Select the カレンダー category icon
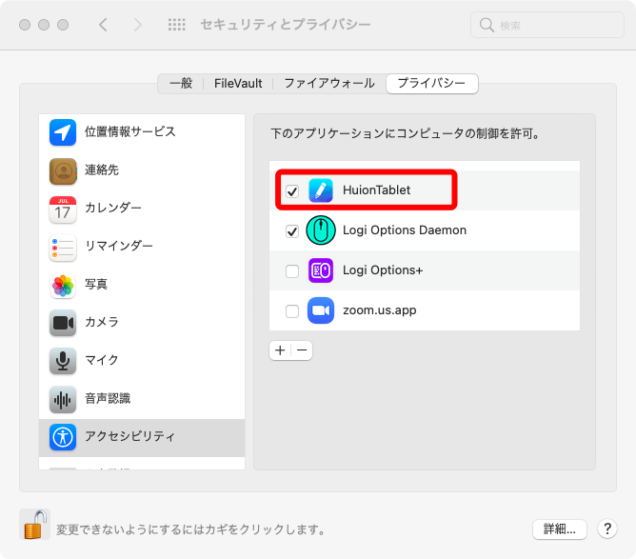Screen dimensions: 636x559 [x=63, y=209]
